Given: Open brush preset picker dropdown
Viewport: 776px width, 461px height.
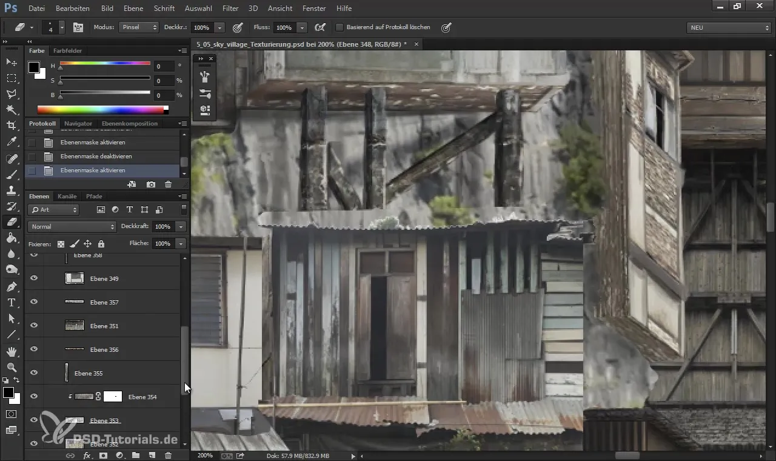Looking at the screenshot, I should coord(61,27).
